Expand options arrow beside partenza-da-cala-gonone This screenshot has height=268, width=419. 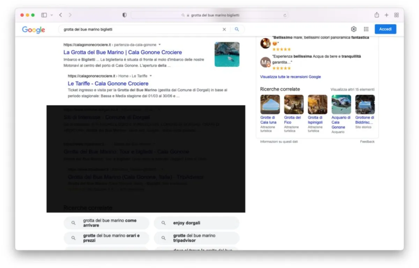(160, 45)
